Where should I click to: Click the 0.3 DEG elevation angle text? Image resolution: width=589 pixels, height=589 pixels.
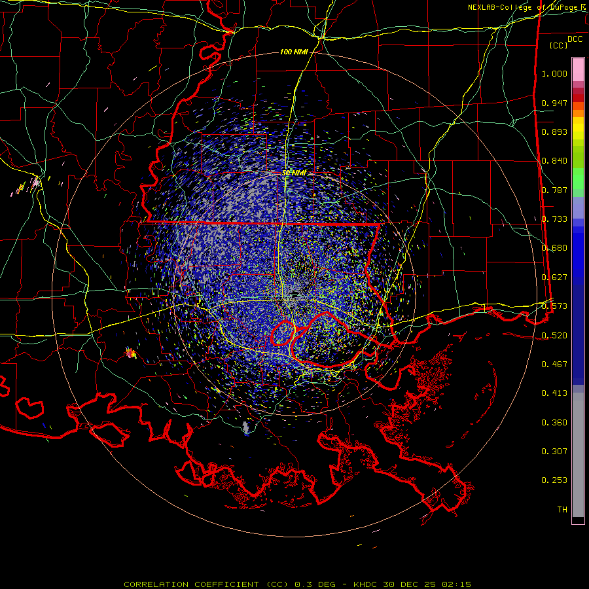(315, 584)
